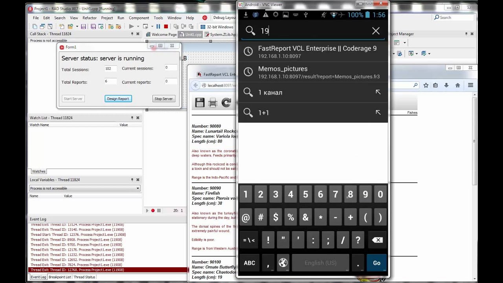503x283 pixels.
Task: Click the grayed Run play icon in RAD Studio
Action: [x=131, y=27]
